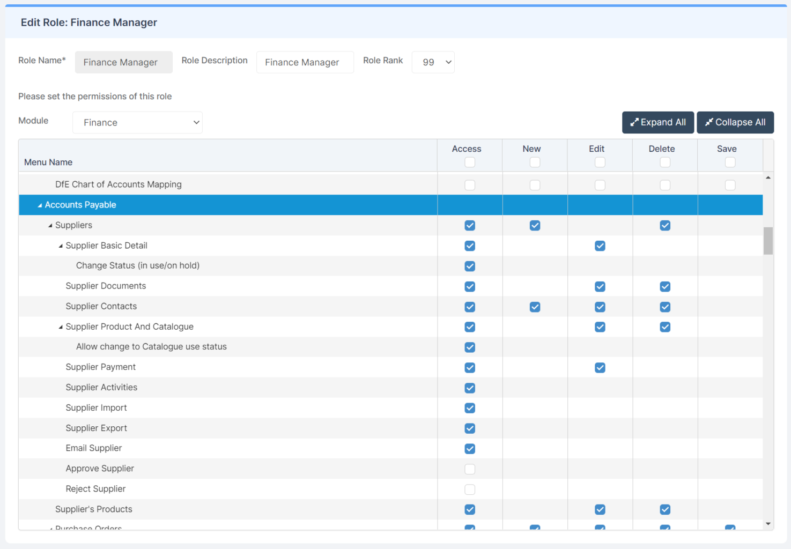Enable Access for DfE Chart of Accounts Mapping
The width and height of the screenshot is (791, 549).
pos(470,185)
